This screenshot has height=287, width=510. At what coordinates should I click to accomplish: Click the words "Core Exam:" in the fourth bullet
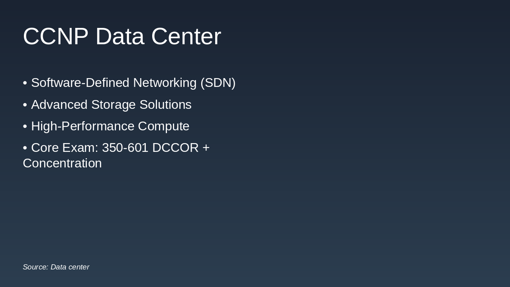coord(65,148)
